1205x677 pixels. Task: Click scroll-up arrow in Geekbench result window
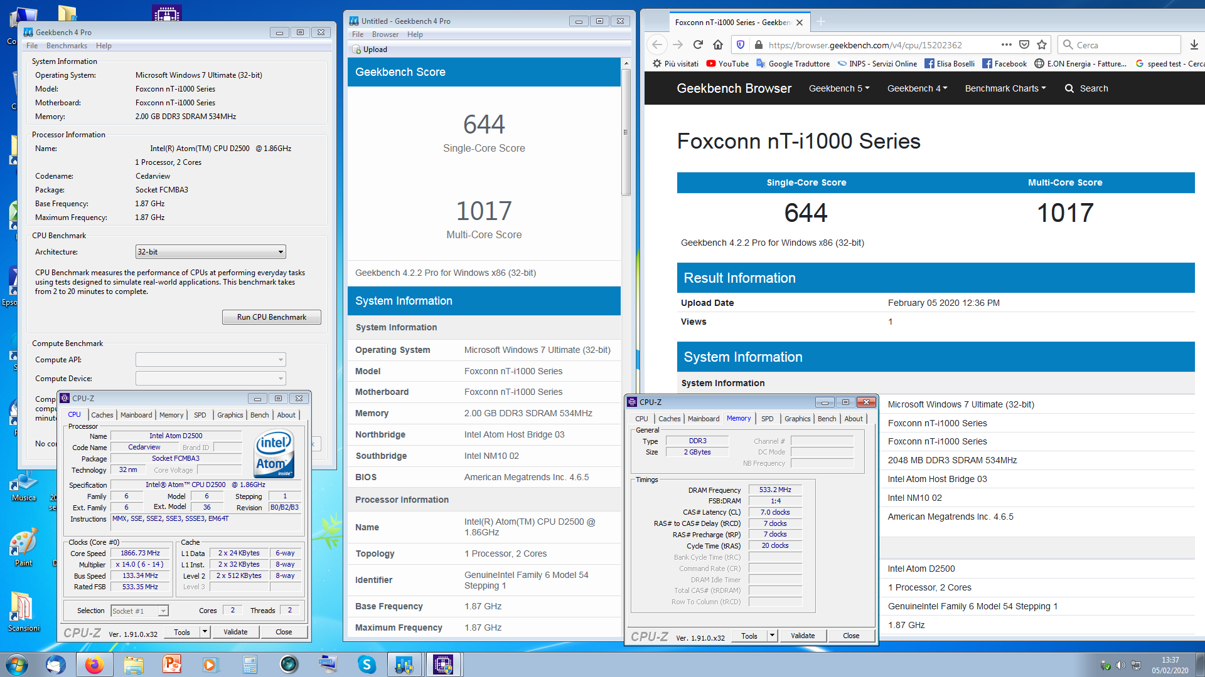(x=626, y=63)
